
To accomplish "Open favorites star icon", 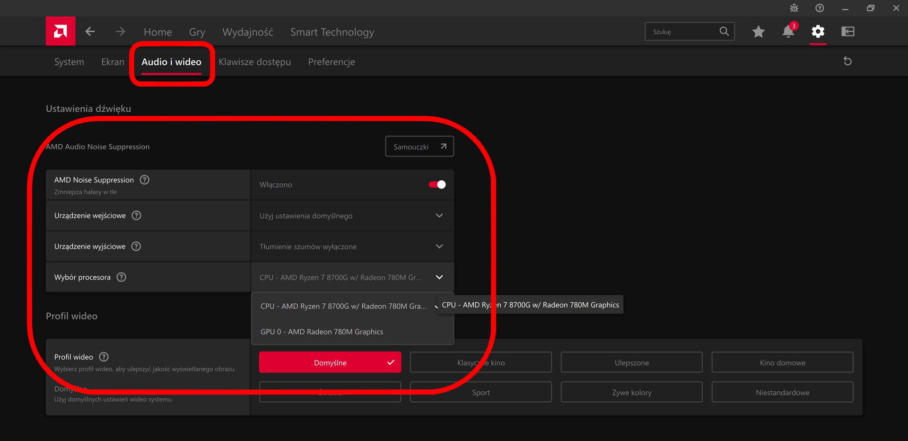I will (758, 32).
